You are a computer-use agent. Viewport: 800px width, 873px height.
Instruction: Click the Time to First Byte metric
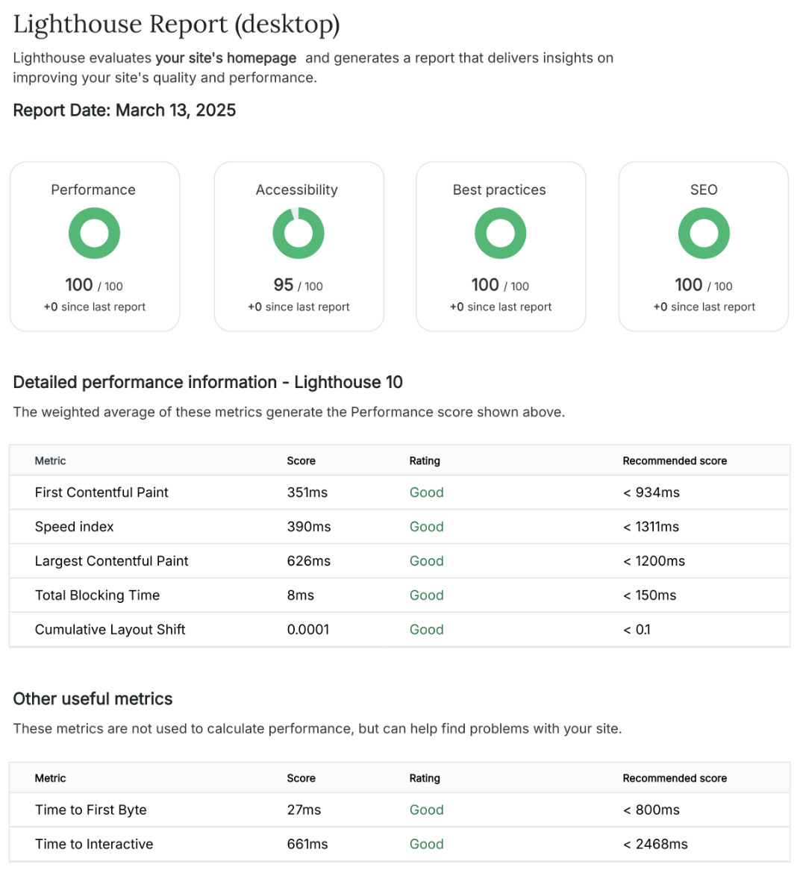90,810
